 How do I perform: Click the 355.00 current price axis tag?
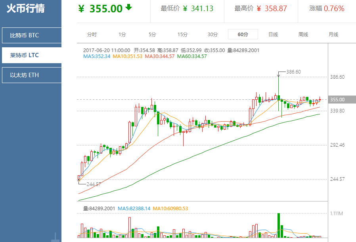click(x=342, y=99)
